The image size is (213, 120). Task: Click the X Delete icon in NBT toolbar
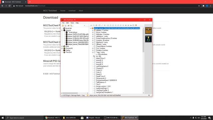(x=105, y=25)
